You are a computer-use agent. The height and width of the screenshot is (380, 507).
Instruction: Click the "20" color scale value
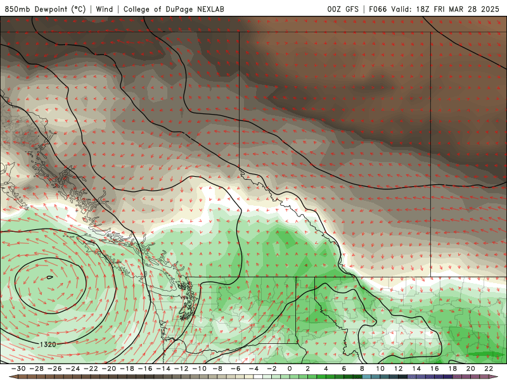(471, 369)
